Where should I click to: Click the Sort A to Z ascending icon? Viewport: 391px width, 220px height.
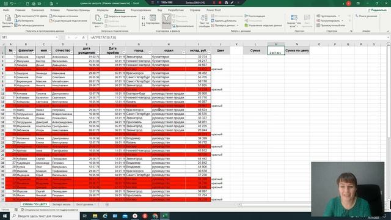(144, 18)
